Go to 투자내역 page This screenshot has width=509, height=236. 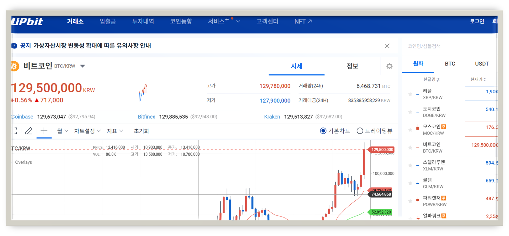(143, 21)
